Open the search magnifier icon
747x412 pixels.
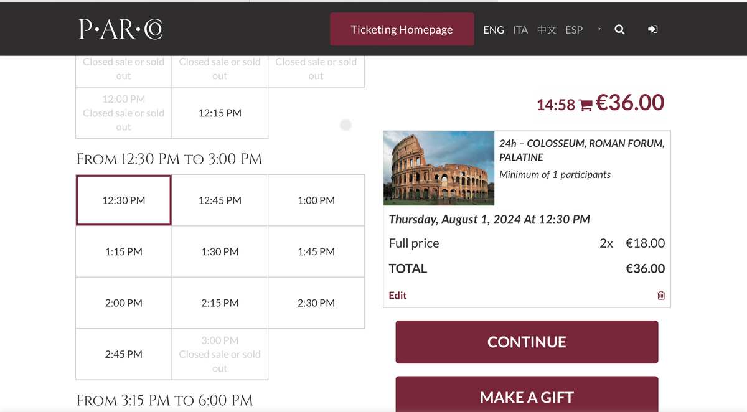619,29
